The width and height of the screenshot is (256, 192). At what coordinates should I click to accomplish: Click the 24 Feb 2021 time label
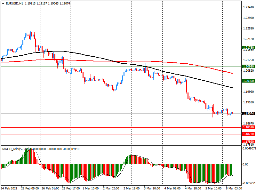10,189
